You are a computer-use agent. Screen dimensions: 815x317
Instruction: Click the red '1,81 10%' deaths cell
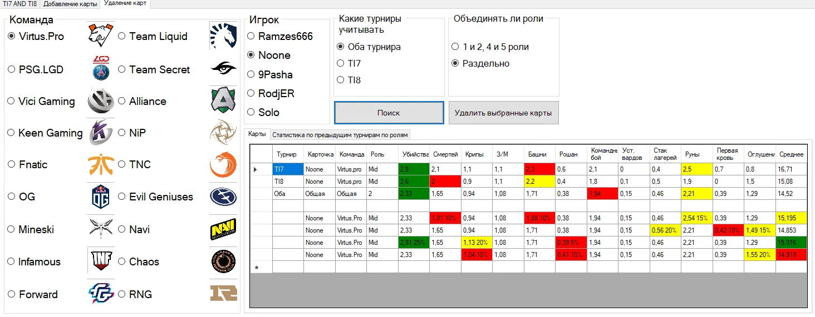(445, 218)
